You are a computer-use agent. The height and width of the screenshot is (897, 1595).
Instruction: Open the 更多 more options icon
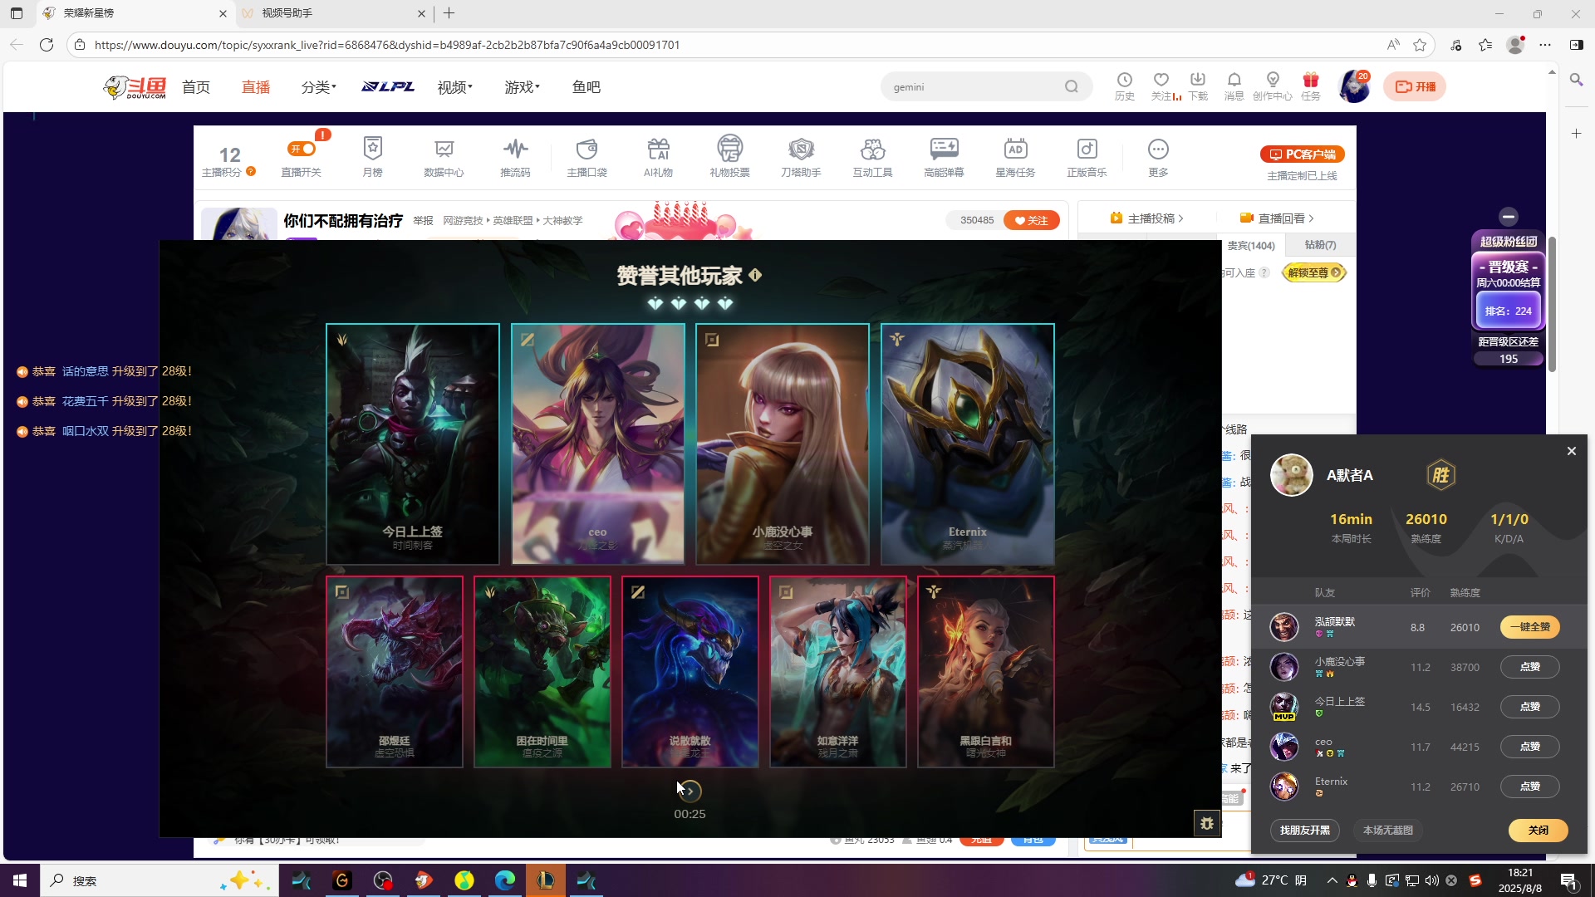(x=1158, y=157)
